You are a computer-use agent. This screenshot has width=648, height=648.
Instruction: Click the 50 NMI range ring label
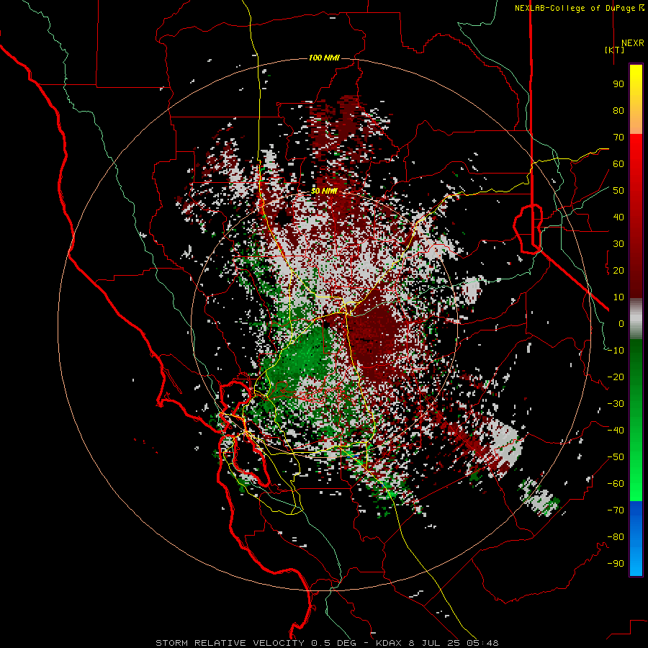point(324,192)
